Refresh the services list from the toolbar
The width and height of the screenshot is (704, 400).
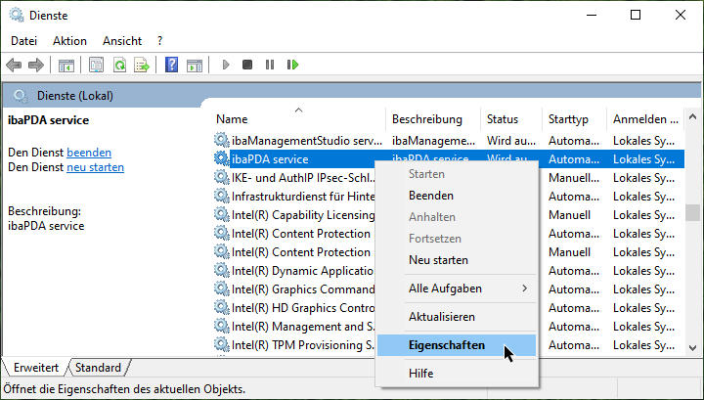tap(119, 66)
